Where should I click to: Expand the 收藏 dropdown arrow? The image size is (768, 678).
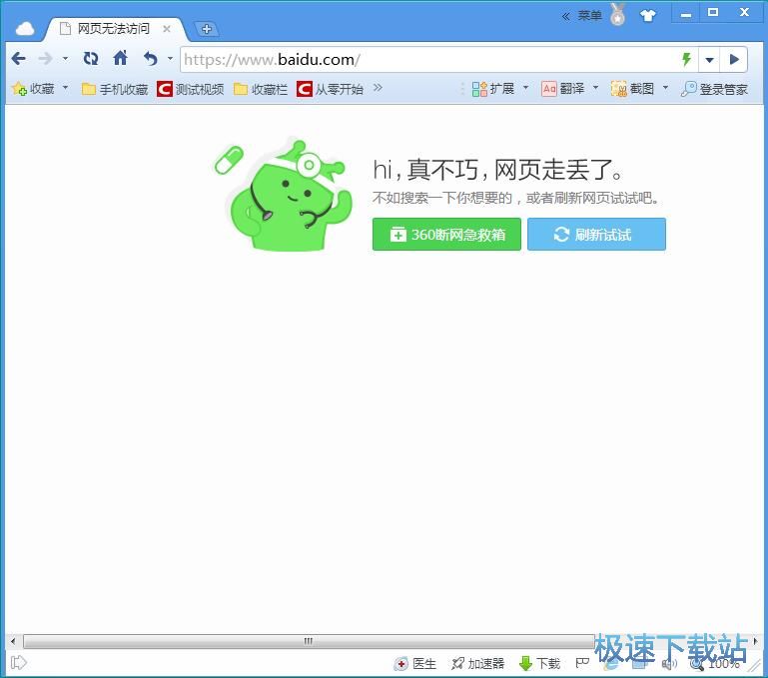[x=65, y=88]
